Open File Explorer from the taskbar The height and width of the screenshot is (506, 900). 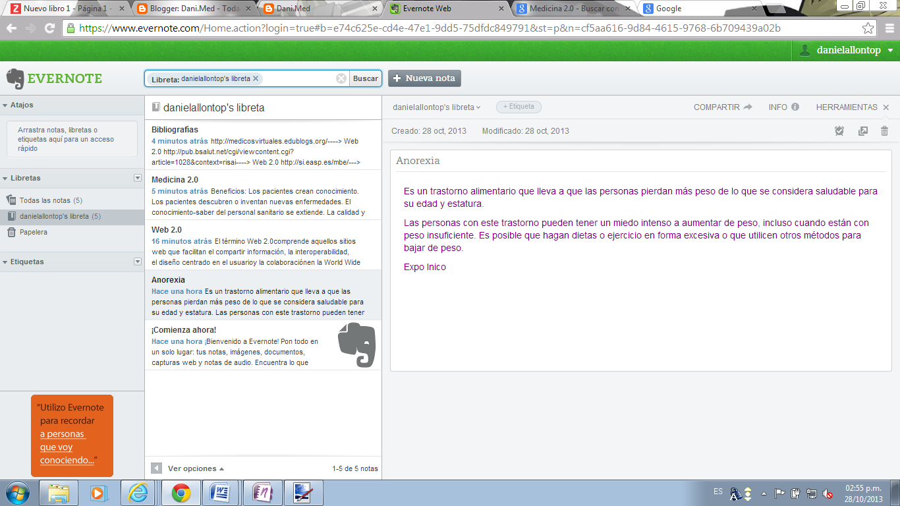pyautogui.click(x=59, y=493)
